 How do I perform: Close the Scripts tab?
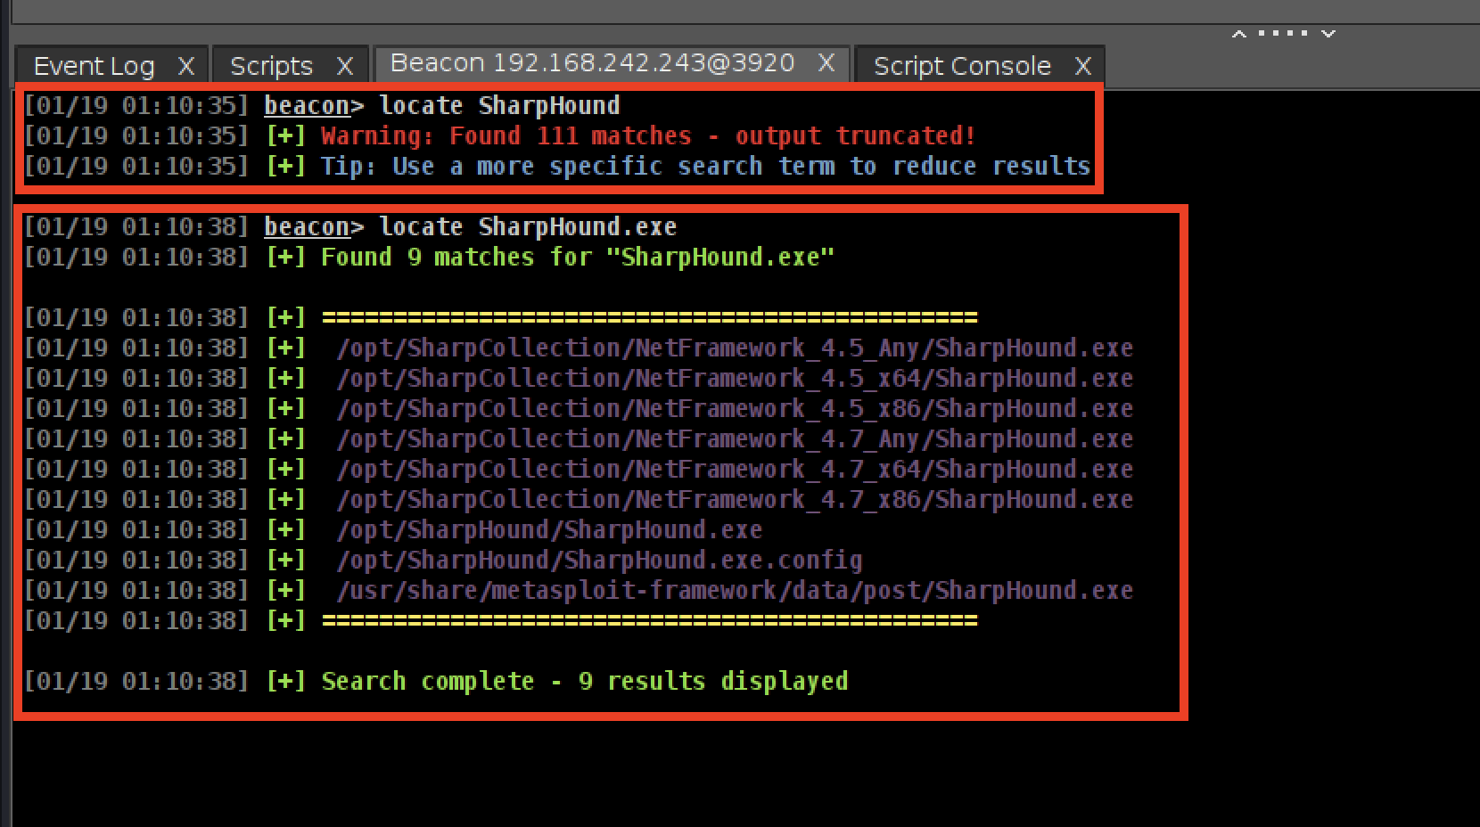point(345,66)
